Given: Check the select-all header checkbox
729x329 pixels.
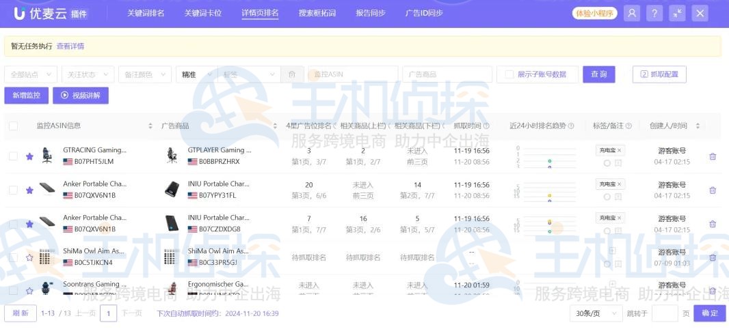Looking at the screenshot, I should point(14,126).
